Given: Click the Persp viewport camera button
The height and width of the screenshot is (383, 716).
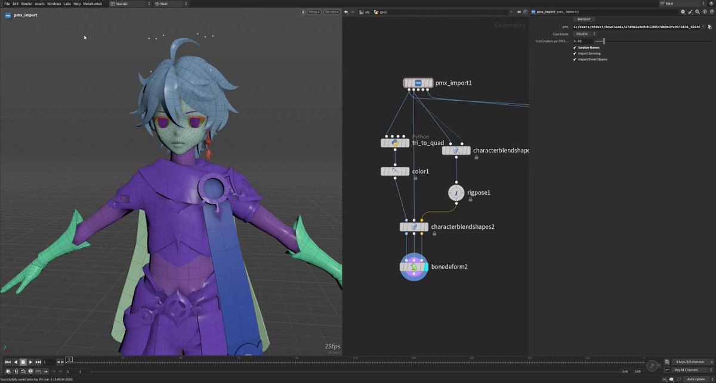Looking at the screenshot, I should (x=314, y=12).
